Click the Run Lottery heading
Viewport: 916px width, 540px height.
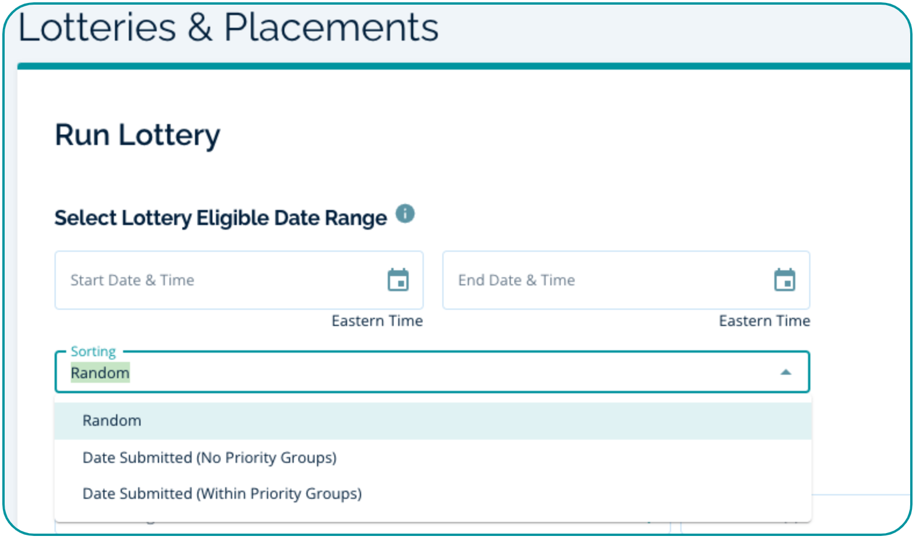[138, 135]
